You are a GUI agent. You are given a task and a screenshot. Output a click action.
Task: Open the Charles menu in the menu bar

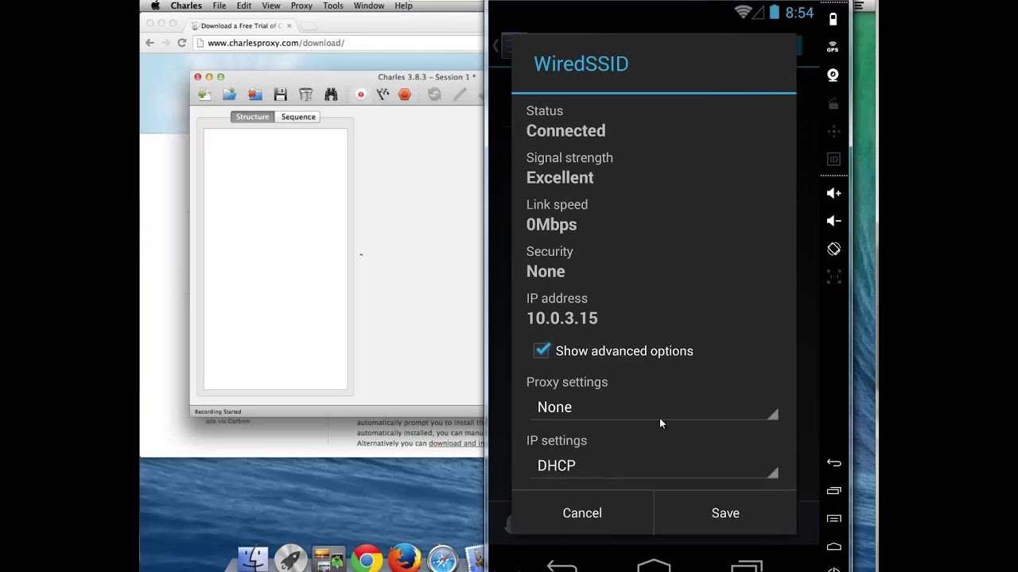pyautogui.click(x=186, y=6)
